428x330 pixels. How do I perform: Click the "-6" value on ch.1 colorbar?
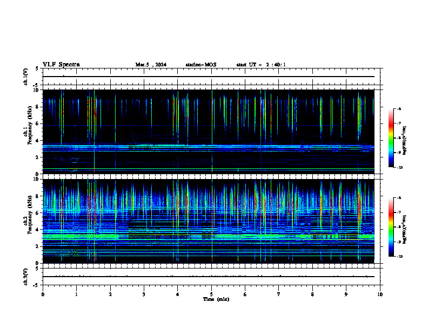[x=399, y=108]
